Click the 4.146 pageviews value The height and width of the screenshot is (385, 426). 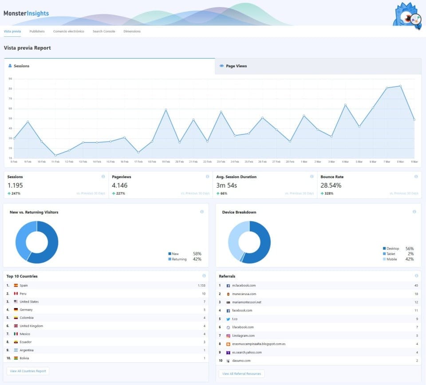coord(119,185)
